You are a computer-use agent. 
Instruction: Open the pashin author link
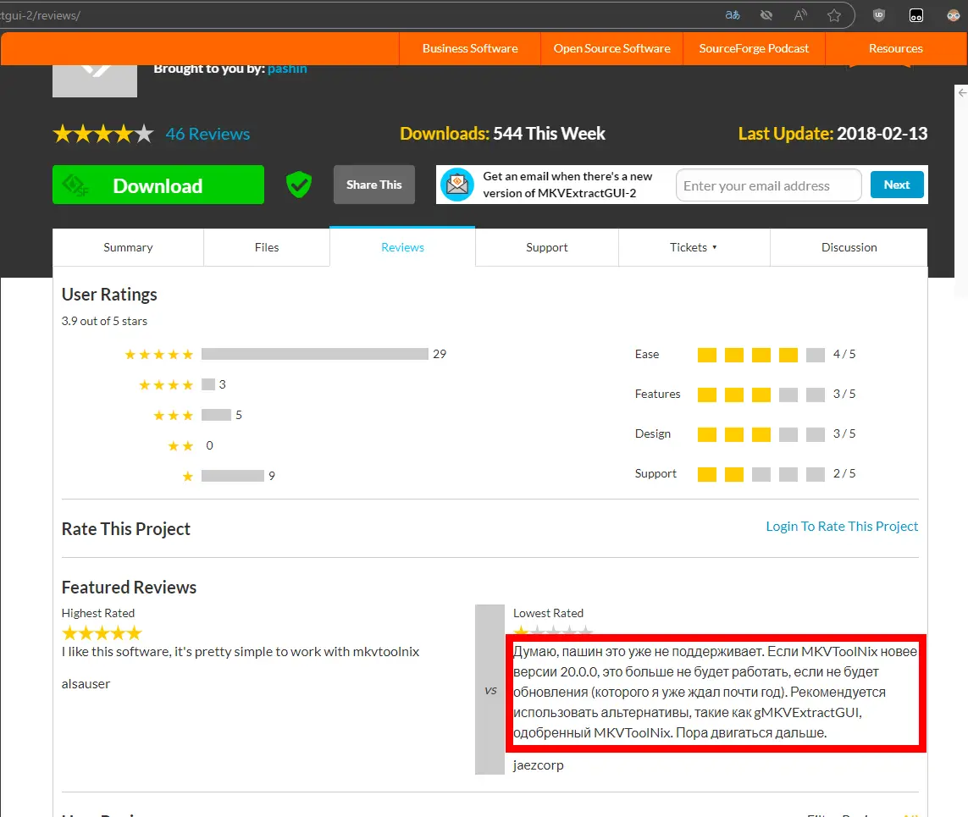pyautogui.click(x=287, y=69)
